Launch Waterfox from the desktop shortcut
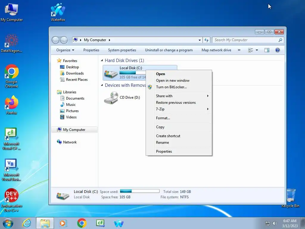305x229 pixels. tap(58, 13)
